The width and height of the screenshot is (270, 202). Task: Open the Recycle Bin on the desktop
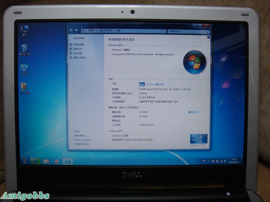coord(24,48)
